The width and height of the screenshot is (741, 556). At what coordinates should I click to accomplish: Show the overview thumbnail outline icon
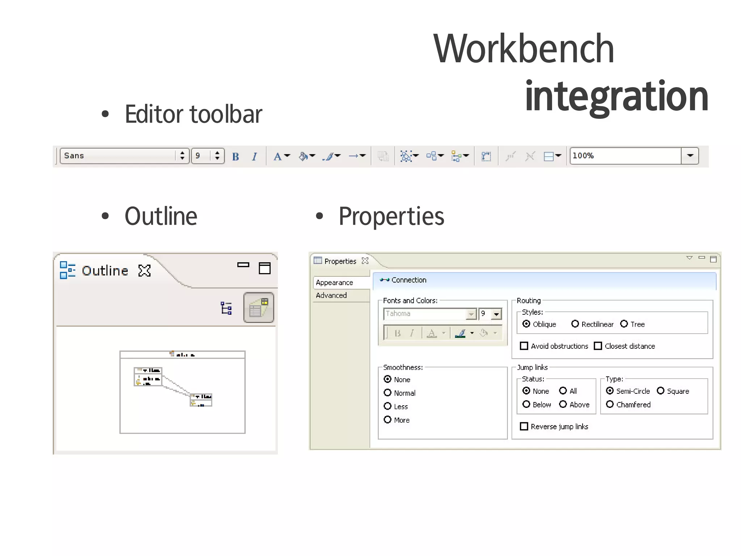coord(259,308)
